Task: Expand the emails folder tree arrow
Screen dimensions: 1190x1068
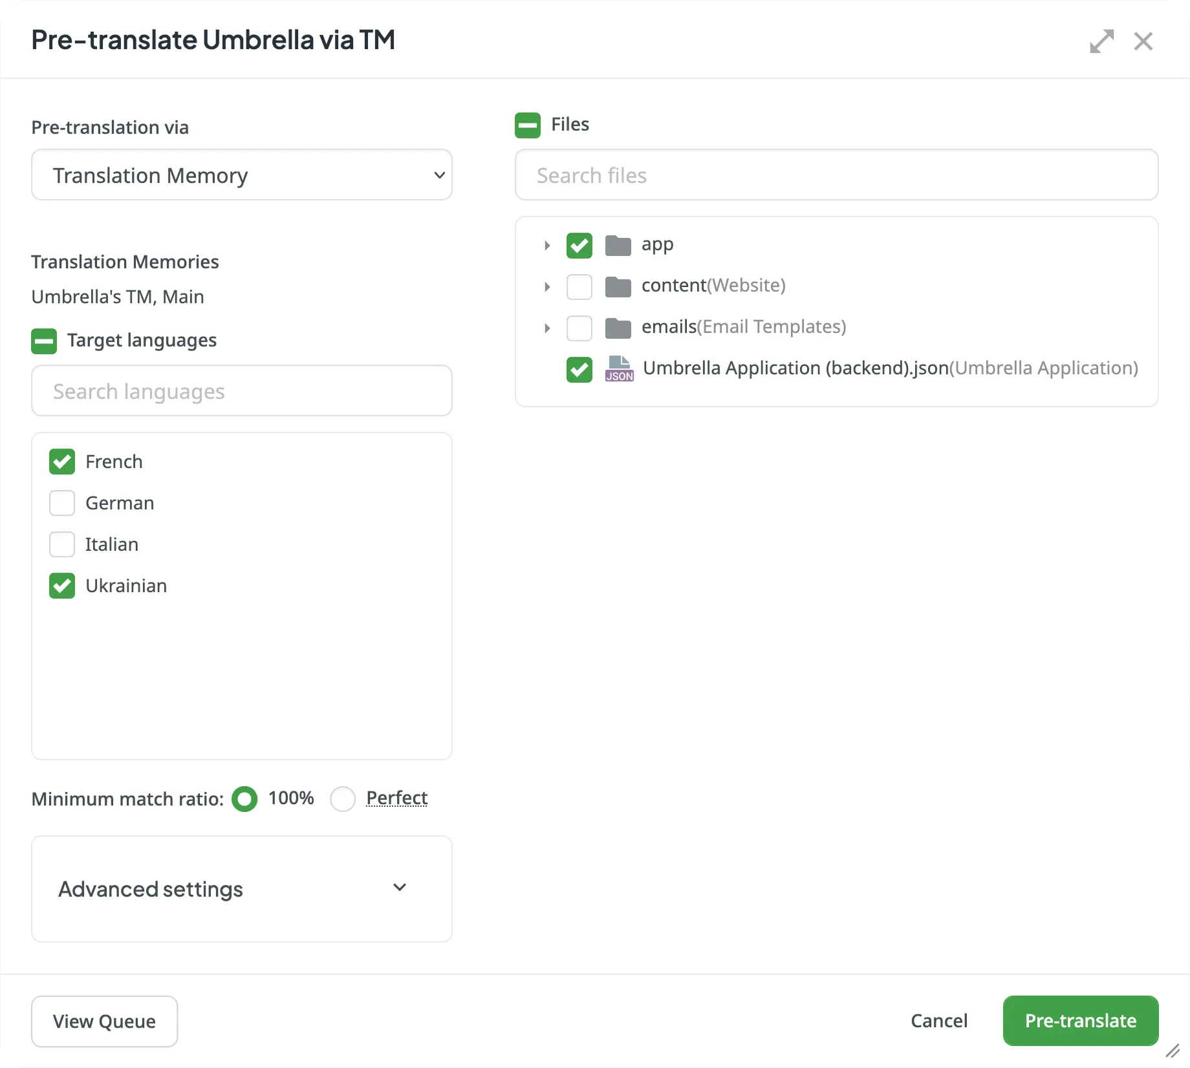Action: [547, 328]
